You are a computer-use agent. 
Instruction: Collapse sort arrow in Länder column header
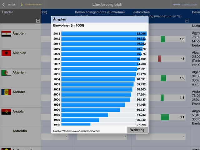pos(38,21)
